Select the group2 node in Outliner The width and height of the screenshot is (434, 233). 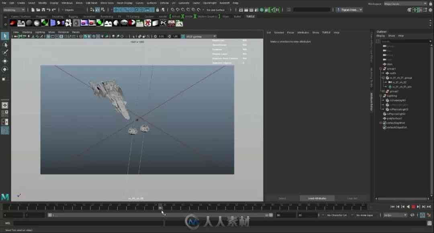[394, 91]
